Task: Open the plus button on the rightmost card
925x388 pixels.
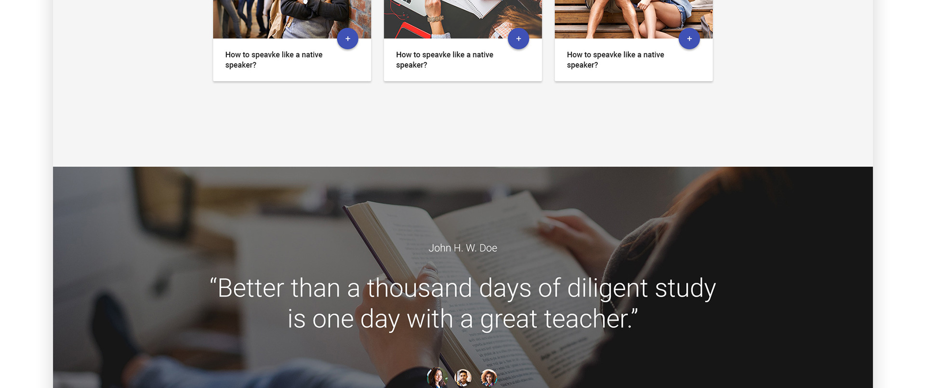Action: pos(689,39)
